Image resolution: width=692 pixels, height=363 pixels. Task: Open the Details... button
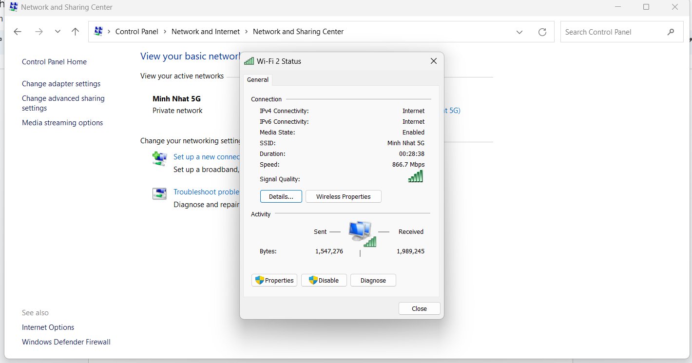click(x=281, y=196)
